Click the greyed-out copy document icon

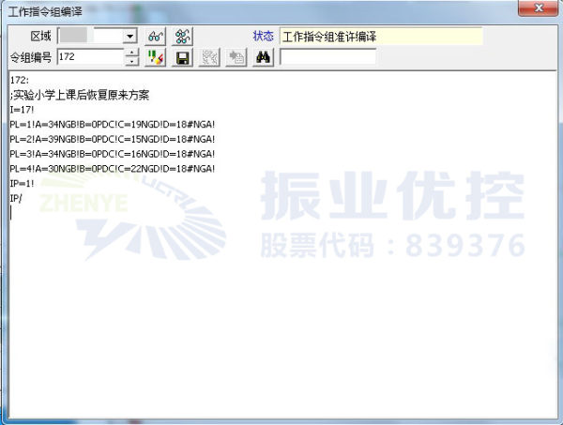(x=236, y=57)
